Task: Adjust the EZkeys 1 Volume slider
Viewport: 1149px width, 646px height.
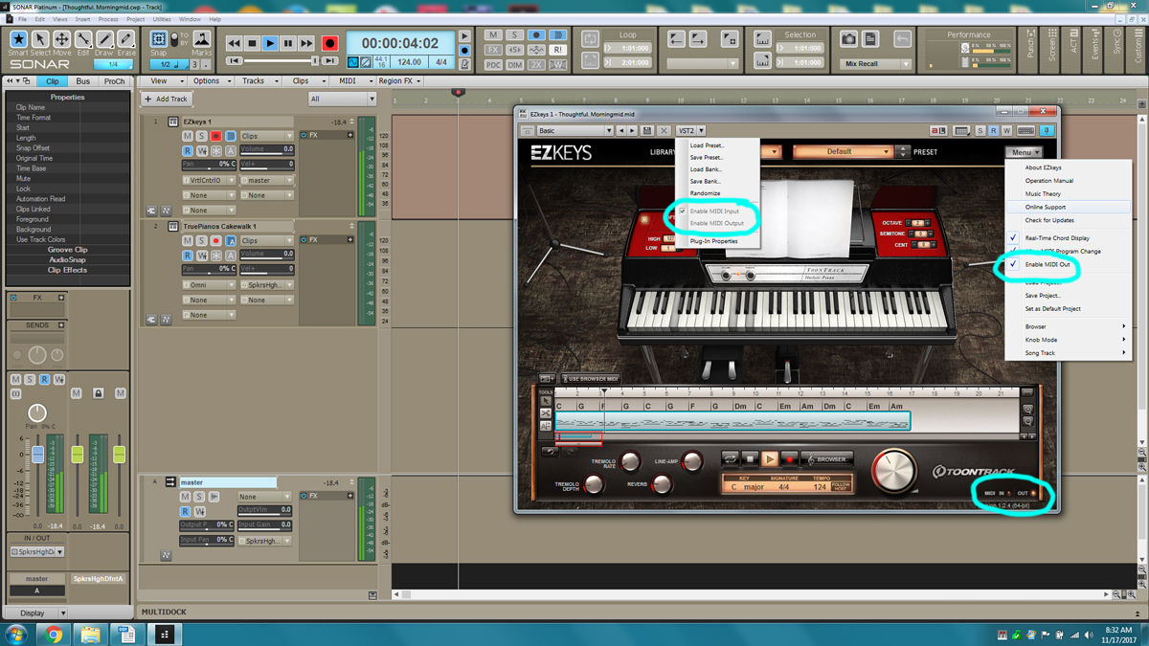Action: 265,150
